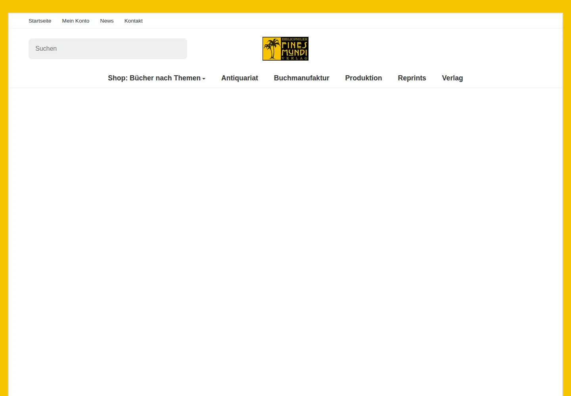This screenshot has width=571, height=396.
Task: Select the Reprints menu item
Action: tap(412, 78)
